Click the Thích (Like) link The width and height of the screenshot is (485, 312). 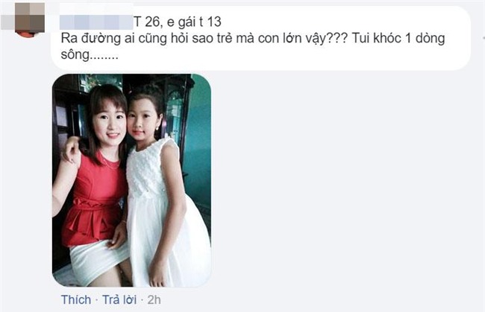pos(76,299)
